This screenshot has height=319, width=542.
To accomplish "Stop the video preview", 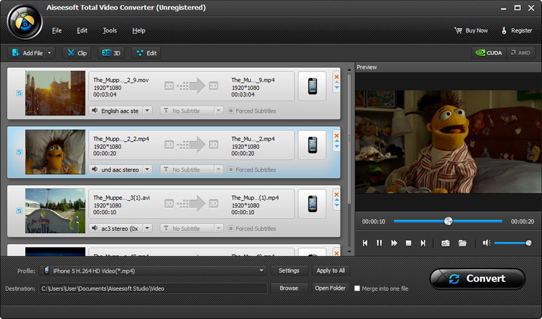I will pos(408,243).
